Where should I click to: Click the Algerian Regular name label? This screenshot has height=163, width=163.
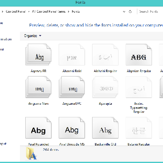coord(139,71)
